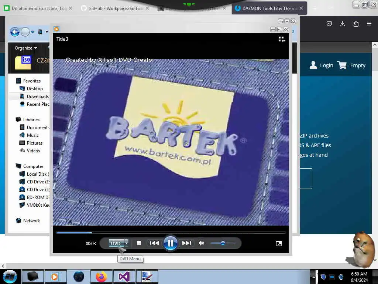
Task: Close the GitHub browser tab
Action: pyautogui.click(x=147, y=8)
